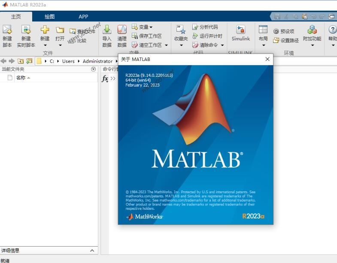Expand the 详细信息 (Details) panel
This screenshot has width=337, height=263.
pos(92,251)
